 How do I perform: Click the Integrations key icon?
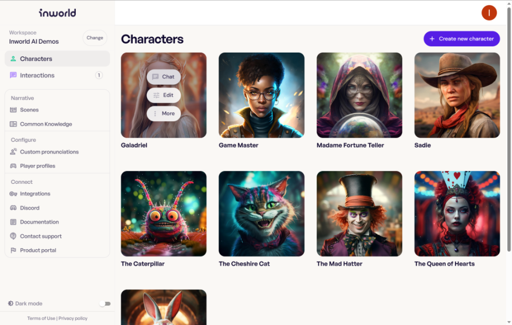tap(13, 194)
